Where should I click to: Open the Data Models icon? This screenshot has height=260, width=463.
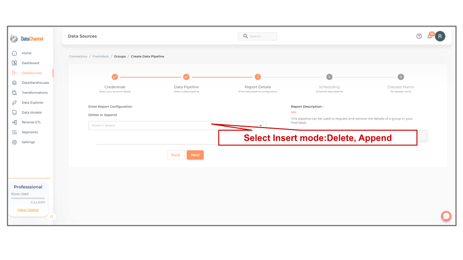[14, 112]
